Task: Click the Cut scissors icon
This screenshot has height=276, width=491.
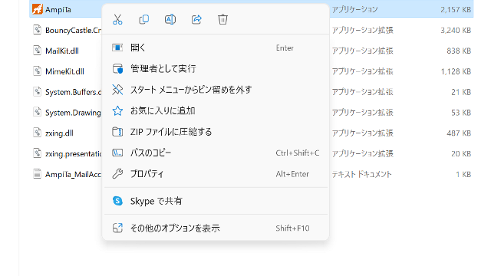Action: [x=117, y=20]
